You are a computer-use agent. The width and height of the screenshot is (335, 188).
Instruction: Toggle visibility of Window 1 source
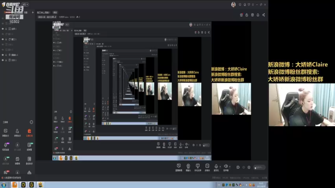3,39
